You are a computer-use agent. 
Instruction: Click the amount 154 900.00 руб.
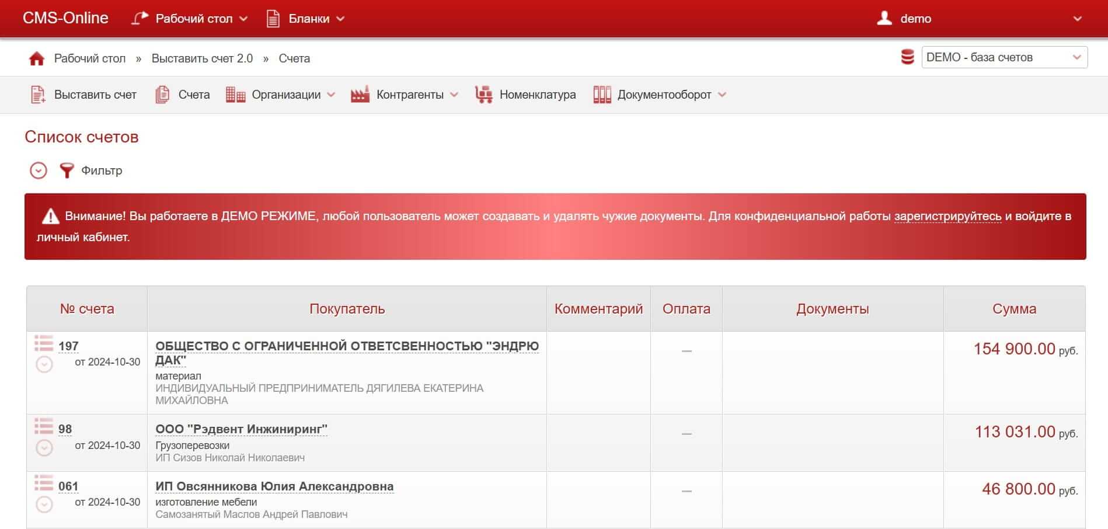click(1026, 349)
